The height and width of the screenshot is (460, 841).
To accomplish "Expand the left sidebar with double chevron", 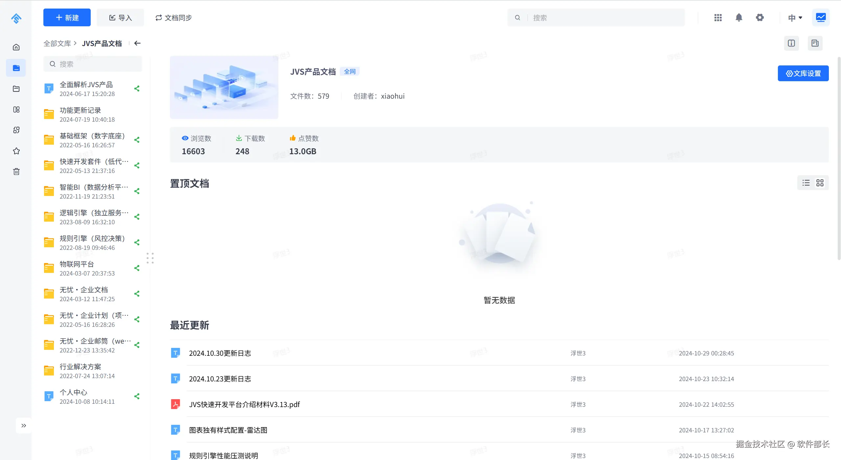I will (24, 425).
